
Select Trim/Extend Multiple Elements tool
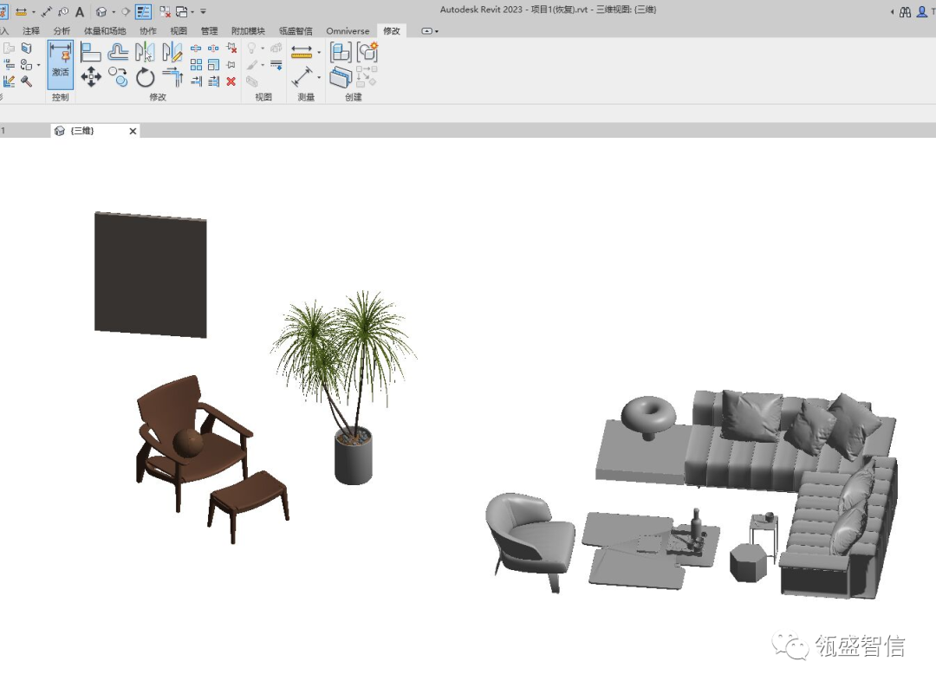(213, 81)
